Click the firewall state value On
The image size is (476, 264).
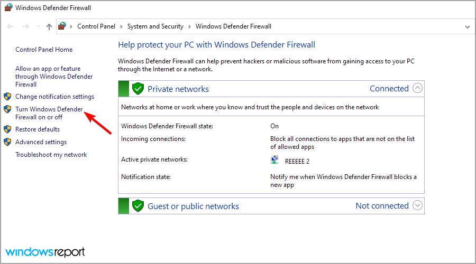pos(274,126)
